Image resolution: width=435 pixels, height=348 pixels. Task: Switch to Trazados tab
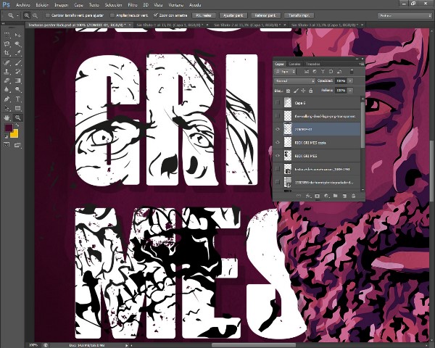(x=312, y=64)
